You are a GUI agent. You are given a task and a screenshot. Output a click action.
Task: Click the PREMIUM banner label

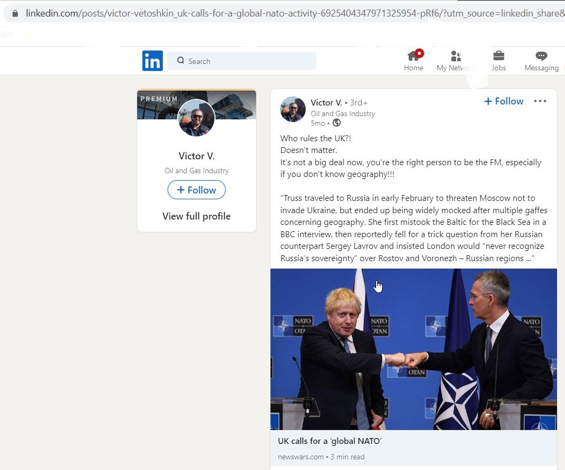159,99
